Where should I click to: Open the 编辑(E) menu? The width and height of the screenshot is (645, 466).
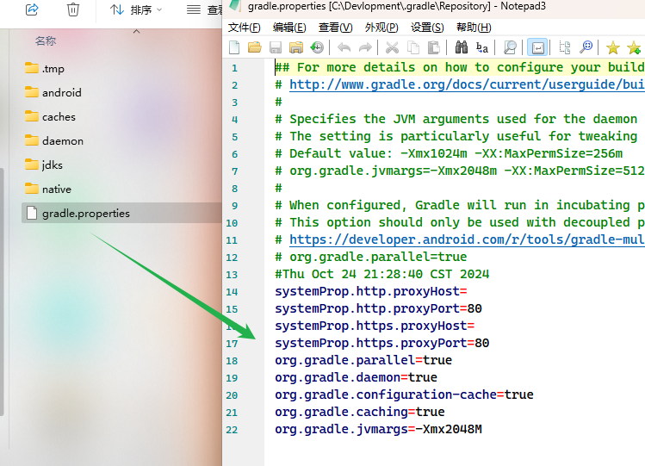click(289, 28)
